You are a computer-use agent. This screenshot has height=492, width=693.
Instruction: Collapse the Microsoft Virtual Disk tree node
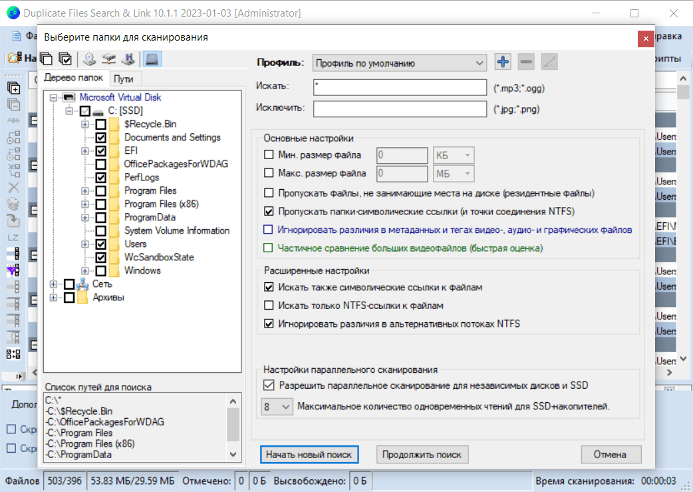coord(53,97)
